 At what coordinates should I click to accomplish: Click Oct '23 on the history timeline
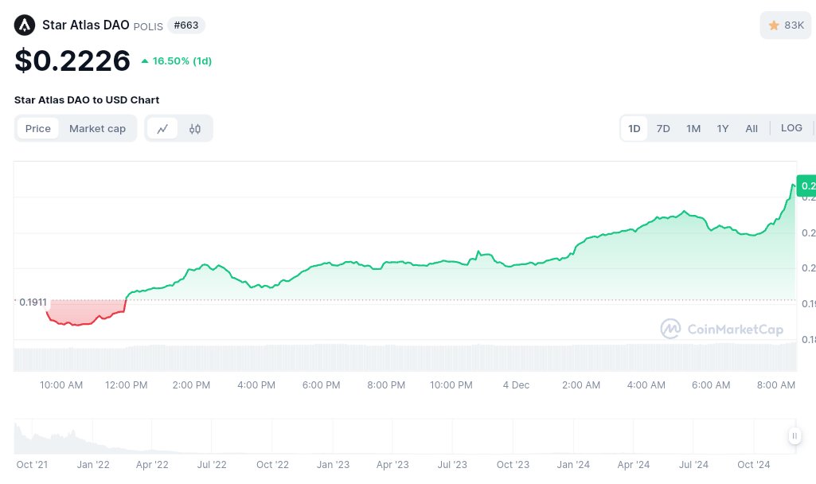513,465
